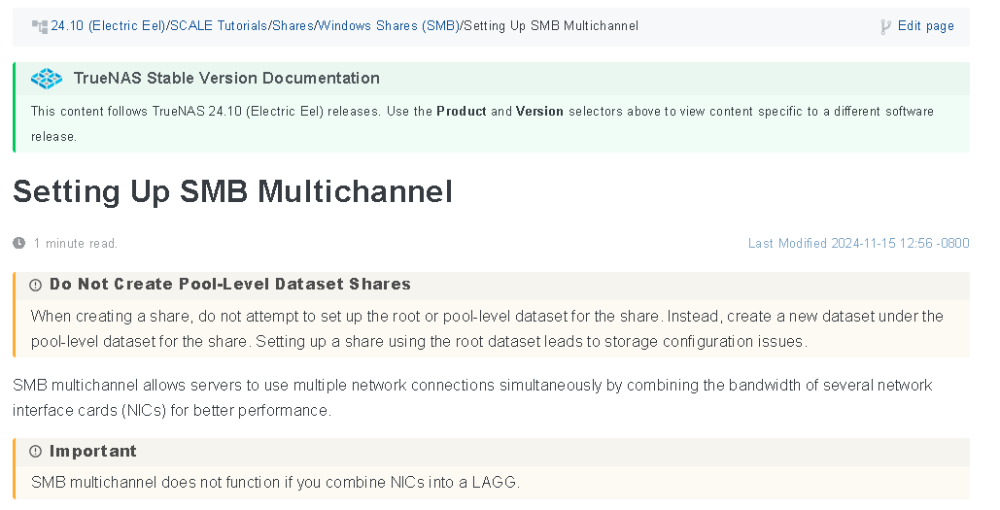This screenshot has width=1000, height=510.
Task: Click the bold Version word in the banner
Action: 539,111
